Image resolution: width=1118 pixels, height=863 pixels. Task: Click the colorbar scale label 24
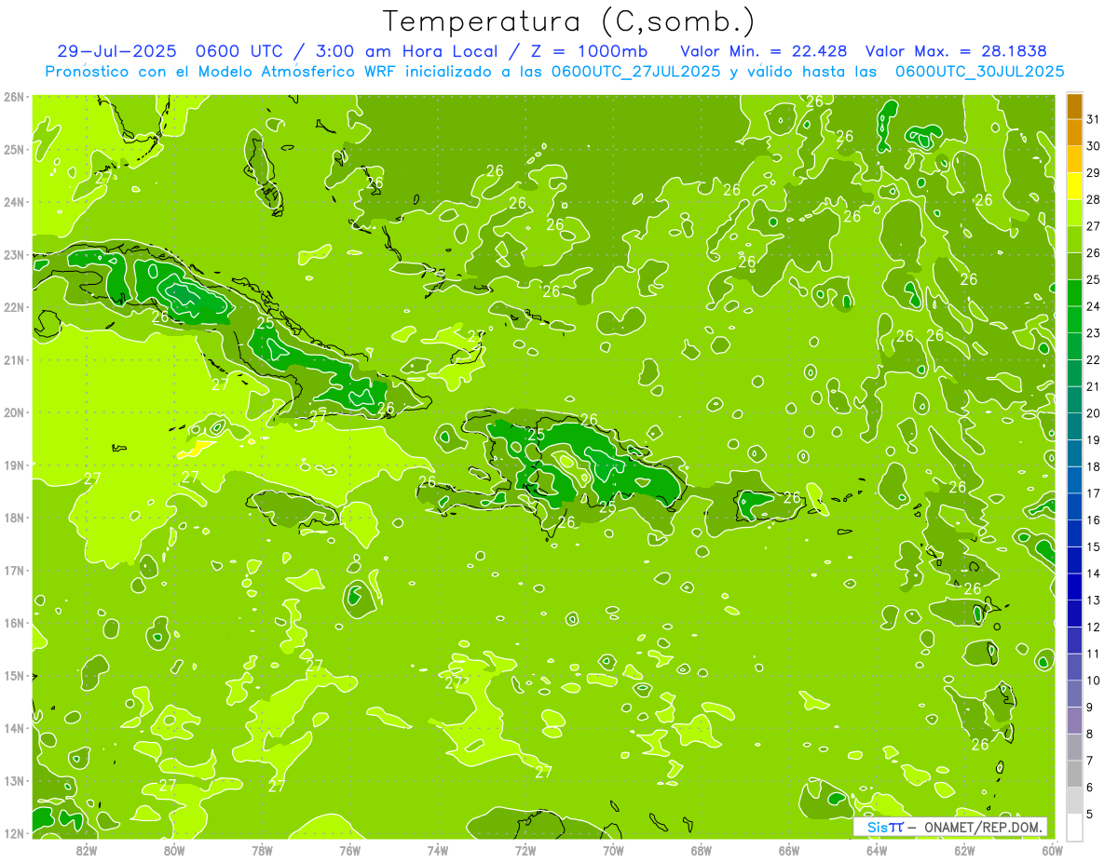[1094, 305]
